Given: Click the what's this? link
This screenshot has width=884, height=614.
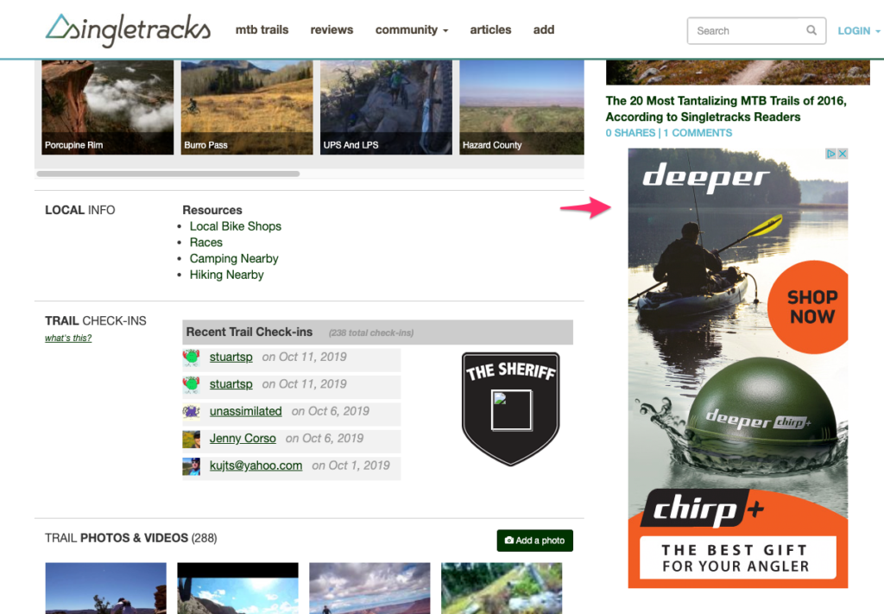Looking at the screenshot, I should 68,338.
